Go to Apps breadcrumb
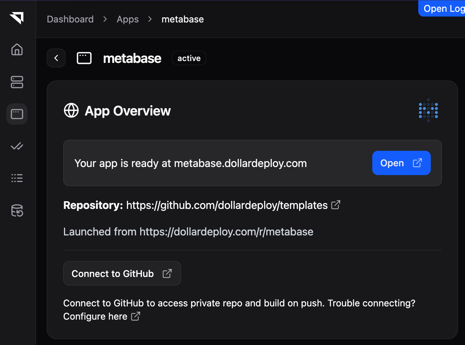Screen dimensions: 465x345 (128, 19)
